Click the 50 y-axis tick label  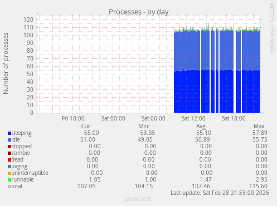(30, 74)
